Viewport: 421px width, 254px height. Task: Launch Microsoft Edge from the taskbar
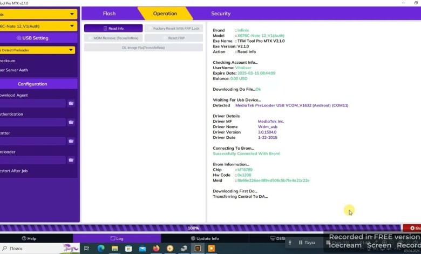pos(101,249)
